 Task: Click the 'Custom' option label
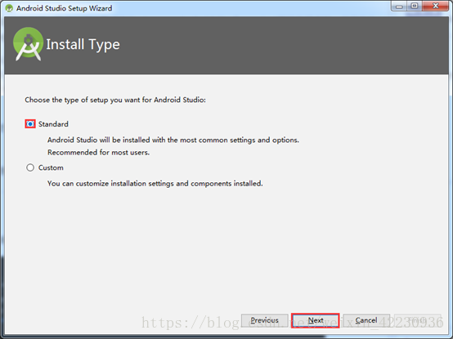point(51,167)
